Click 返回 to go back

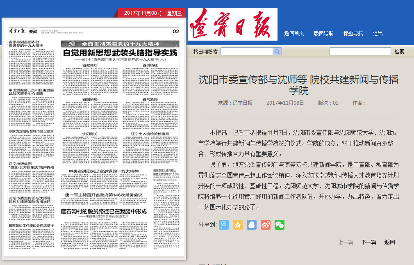390,242
